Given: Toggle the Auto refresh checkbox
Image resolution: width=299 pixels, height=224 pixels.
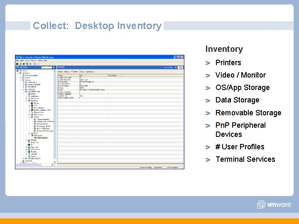Looking at the screenshot, I should [x=176, y=67].
